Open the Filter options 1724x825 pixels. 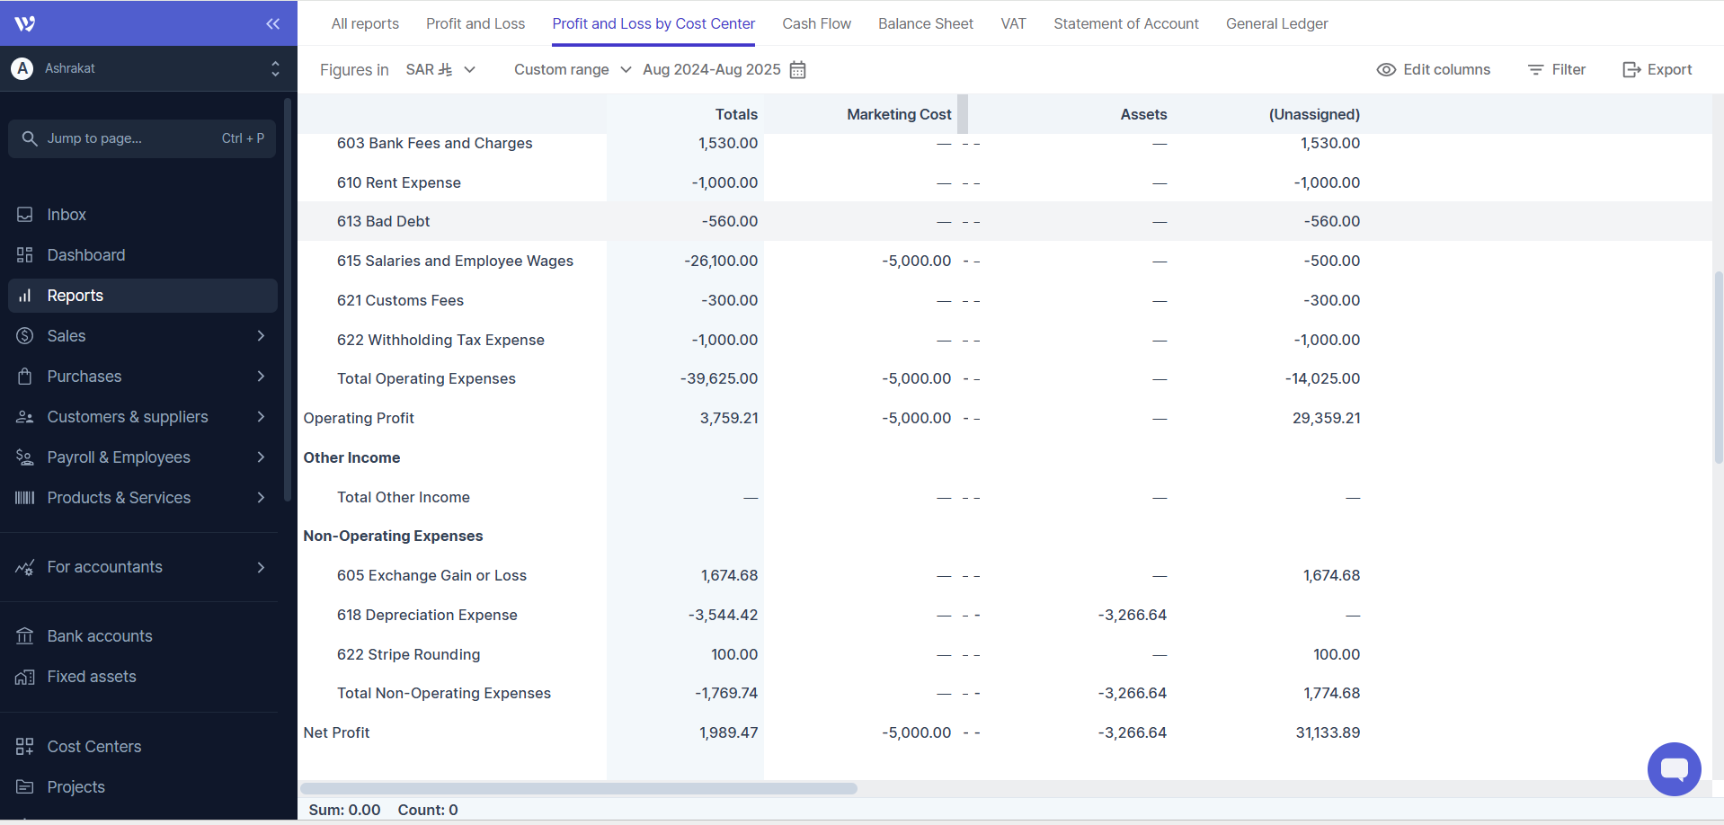click(1556, 70)
